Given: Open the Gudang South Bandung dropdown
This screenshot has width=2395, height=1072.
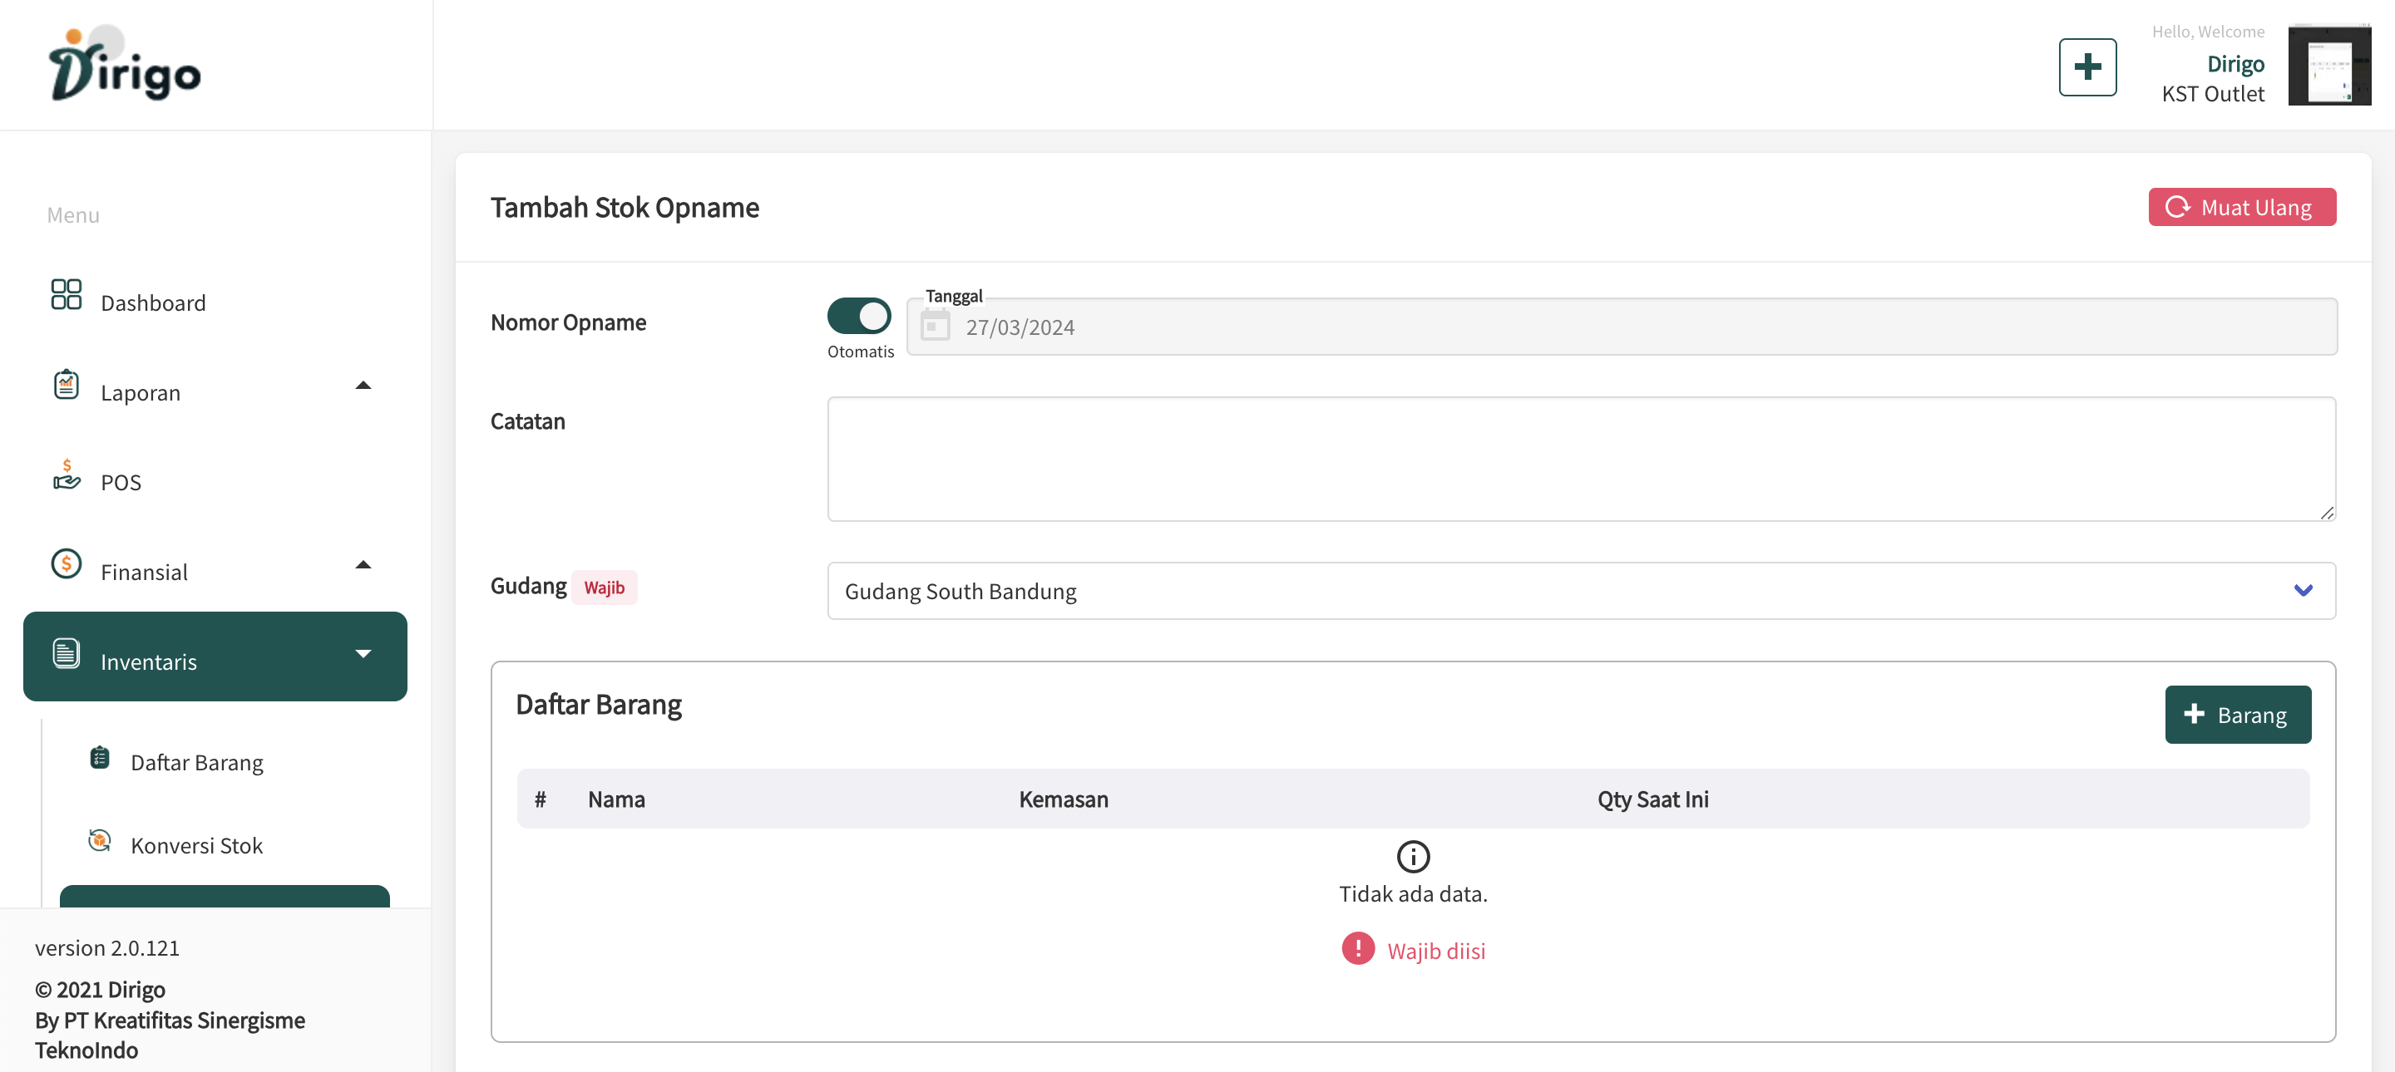Looking at the screenshot, I should click(x=1581, y=591).
